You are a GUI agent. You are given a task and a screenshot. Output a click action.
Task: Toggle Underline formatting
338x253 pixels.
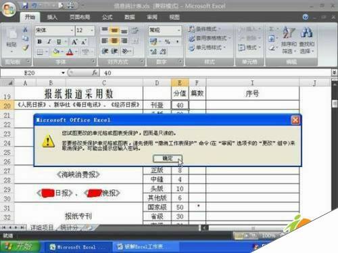(x=59, y=41)
